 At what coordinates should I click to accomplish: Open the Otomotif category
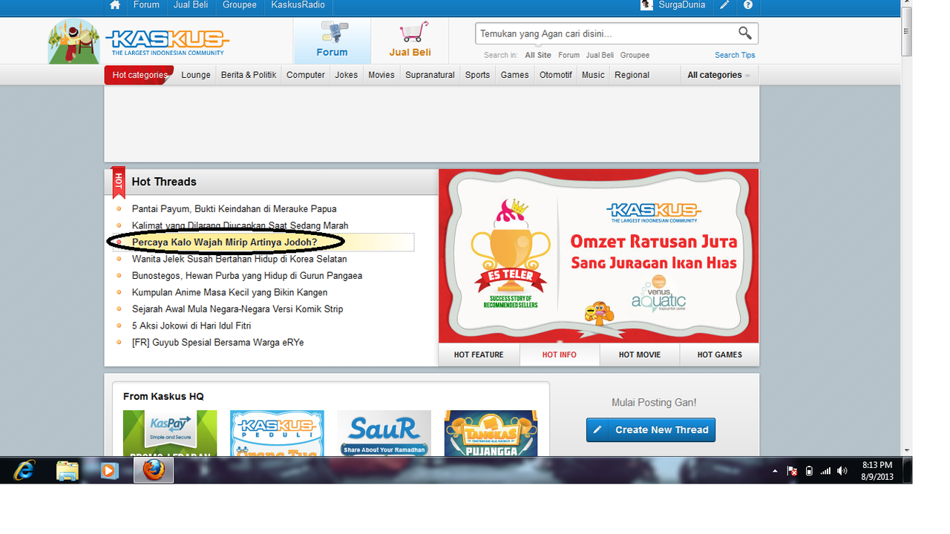556,75
